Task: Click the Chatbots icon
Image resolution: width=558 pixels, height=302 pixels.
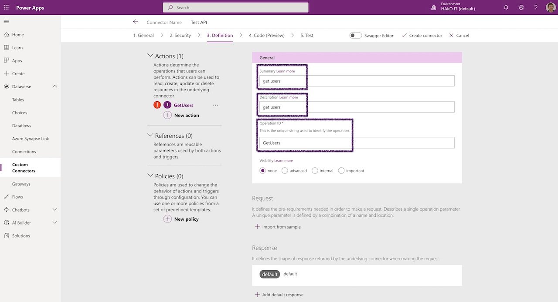Action: [6, 210]
